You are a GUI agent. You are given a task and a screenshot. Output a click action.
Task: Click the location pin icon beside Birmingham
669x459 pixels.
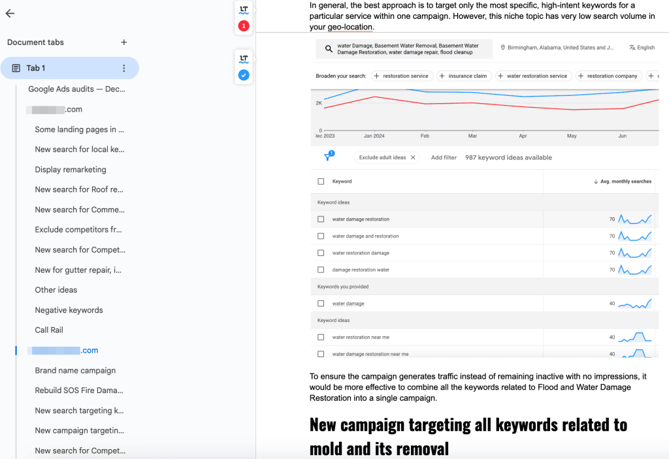tap(502, 47)
